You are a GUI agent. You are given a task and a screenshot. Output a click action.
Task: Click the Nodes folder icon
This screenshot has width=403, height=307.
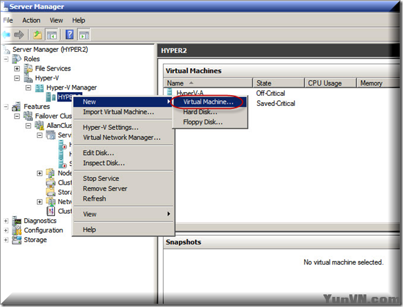click(x=51, y=173)
